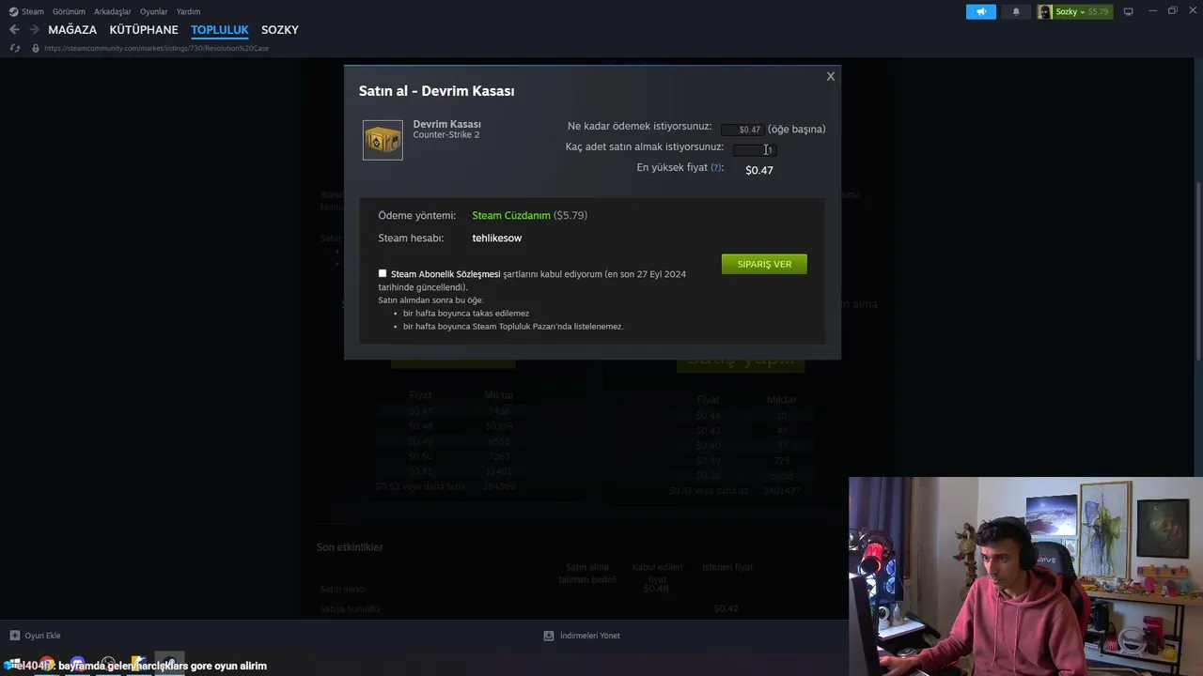Accept the Steam Abonelik Sözleşmesi checkbox
The image size is (1203, 676).
pos(383,273)
